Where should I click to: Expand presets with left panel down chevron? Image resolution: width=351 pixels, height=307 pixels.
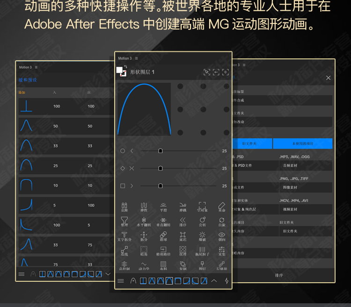click(x=108, y=274)
